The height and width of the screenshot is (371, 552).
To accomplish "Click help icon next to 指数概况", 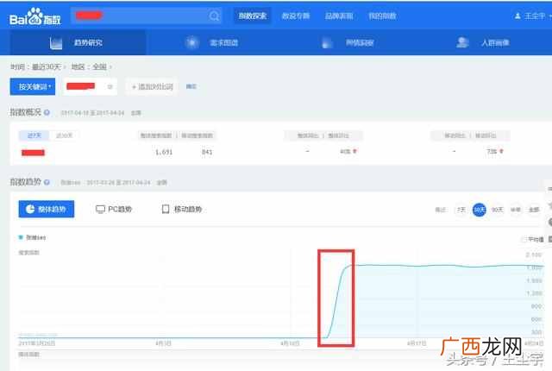I will click(x=47, y=113).
